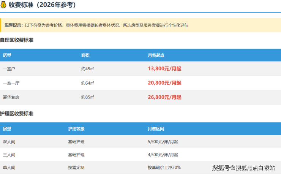The width and height of the screenshot is (281, 174).
Task: Select the 豪华套房 row label
Action: pyautogui.click(x=11, y=97)
